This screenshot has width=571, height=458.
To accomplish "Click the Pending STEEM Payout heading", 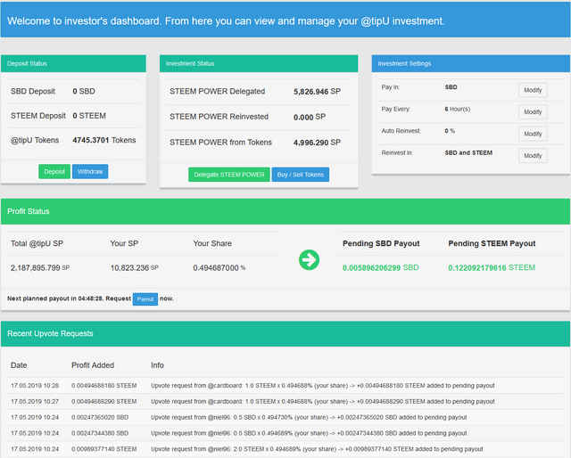I will point(492,243).
